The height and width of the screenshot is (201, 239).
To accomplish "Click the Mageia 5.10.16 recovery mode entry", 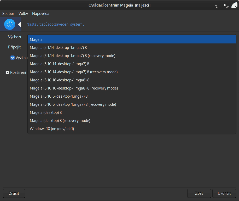I will (74, 88).
